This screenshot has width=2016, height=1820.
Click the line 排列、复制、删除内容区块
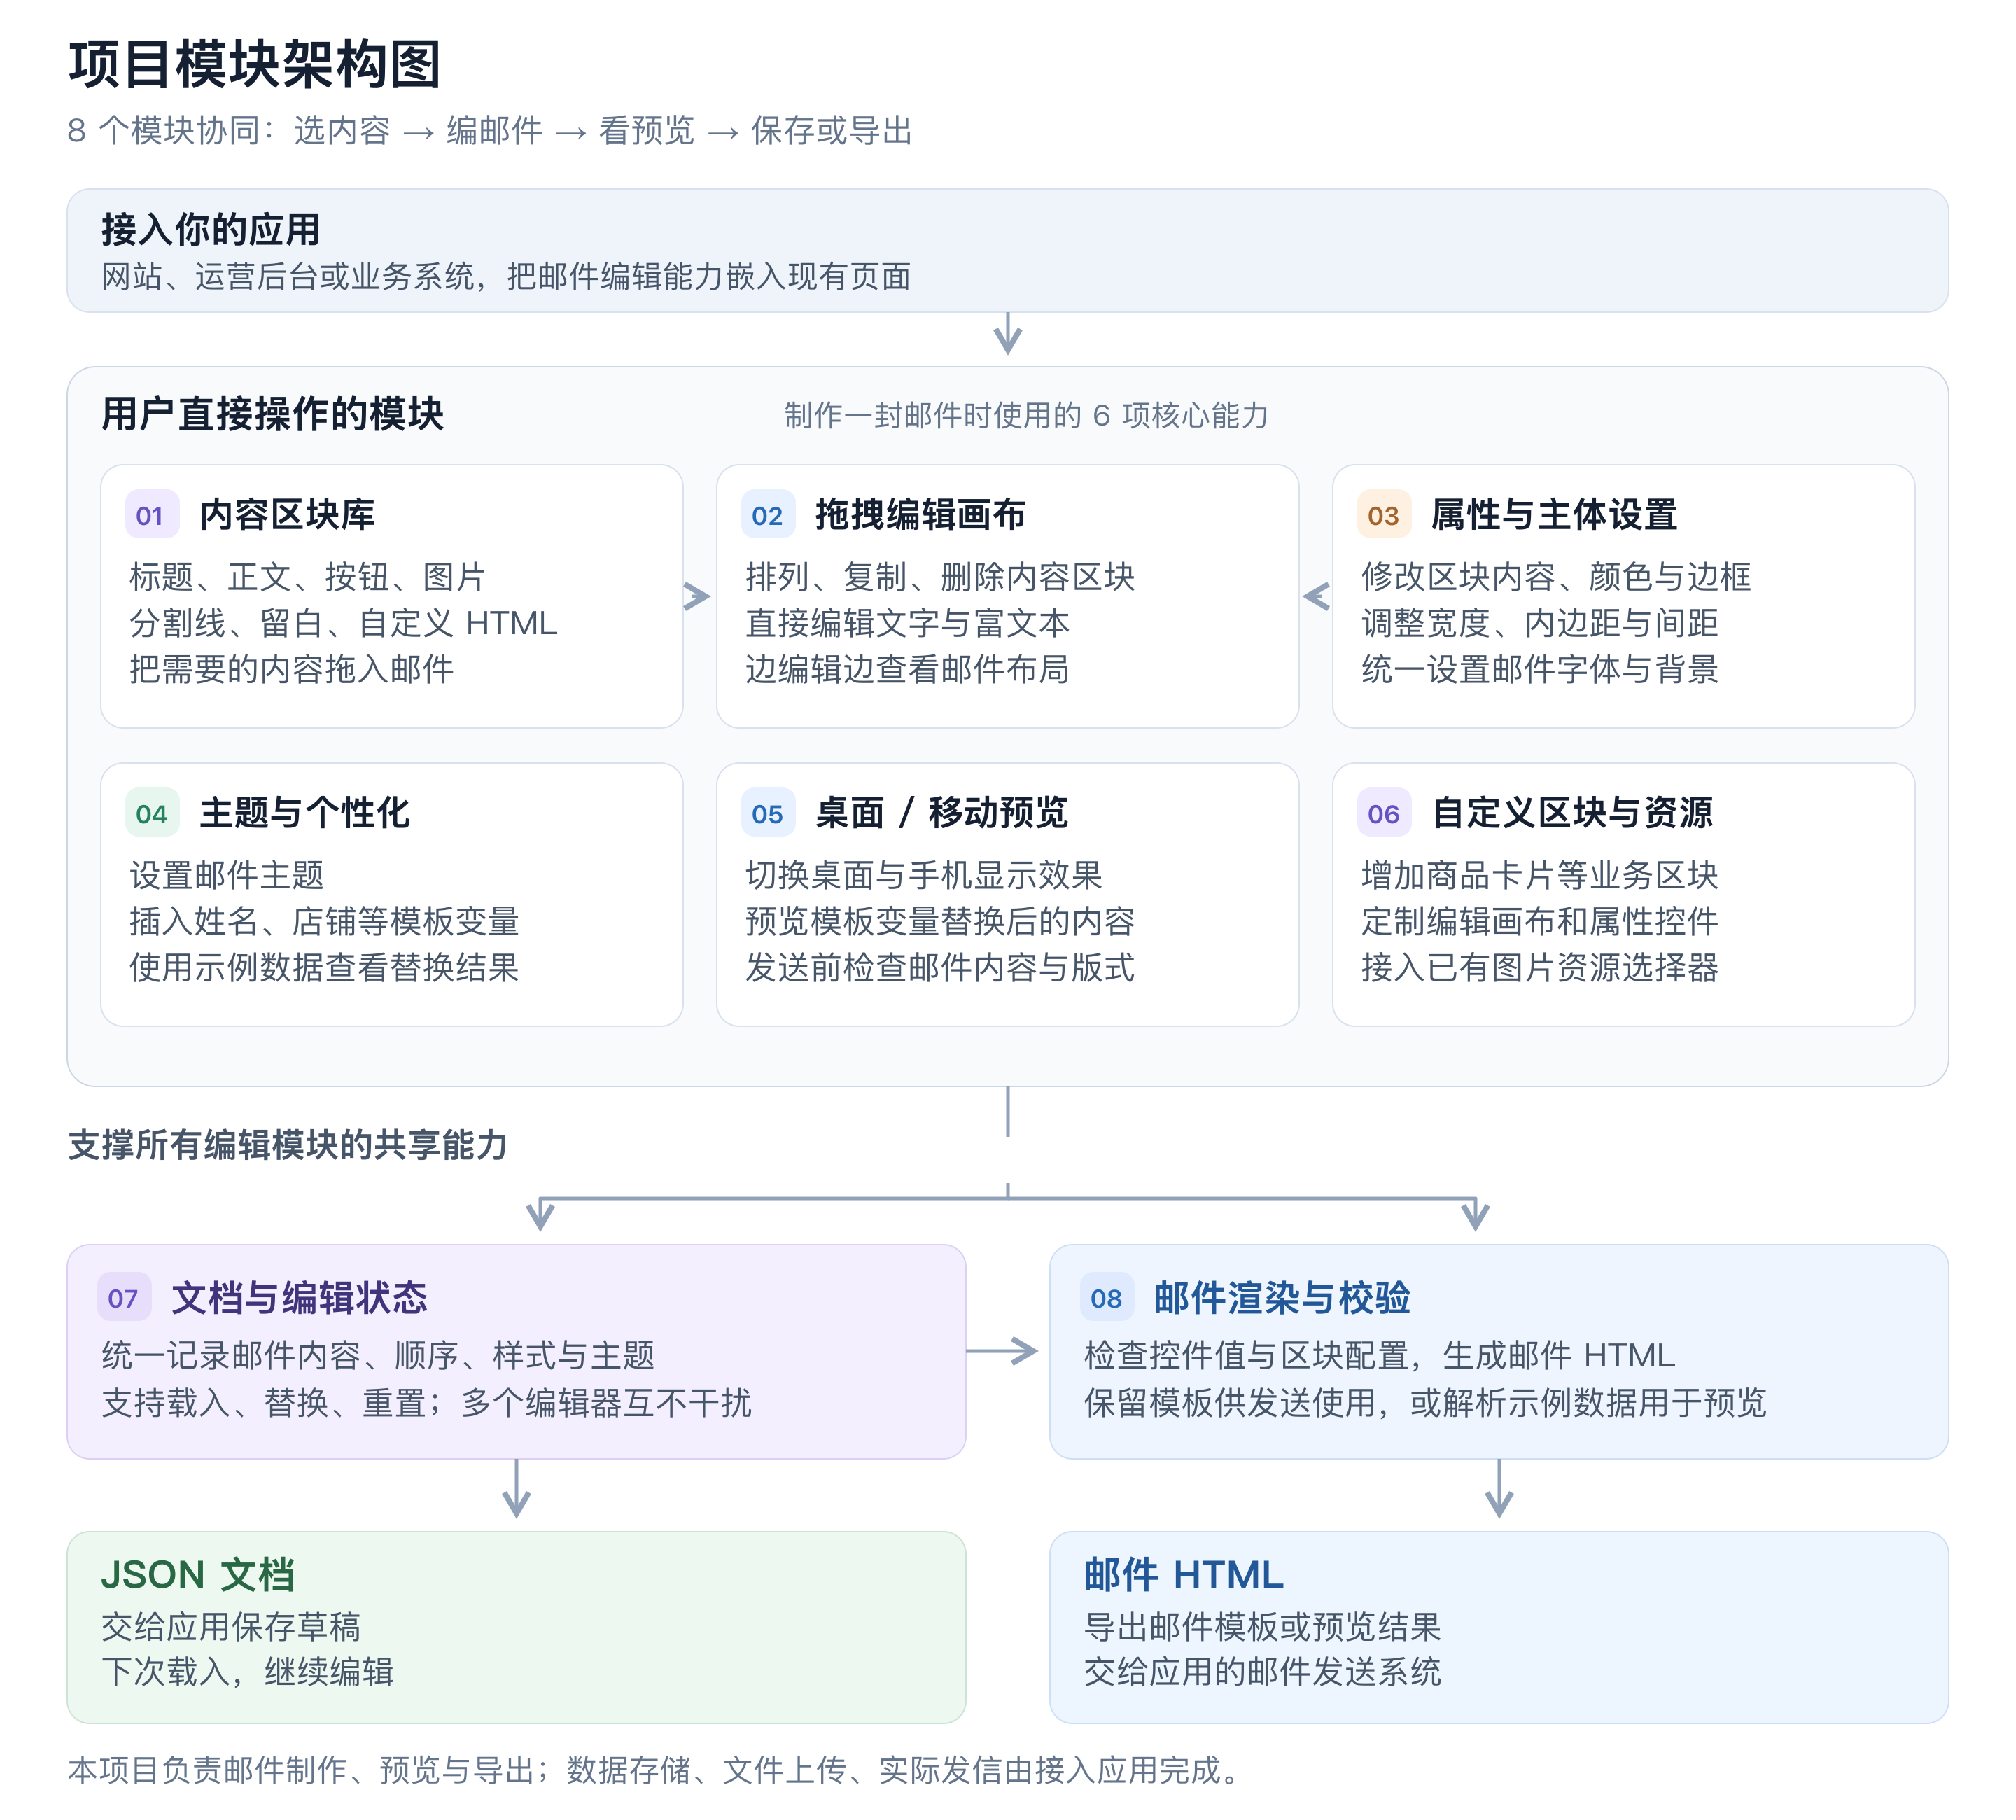pos(940,577)
